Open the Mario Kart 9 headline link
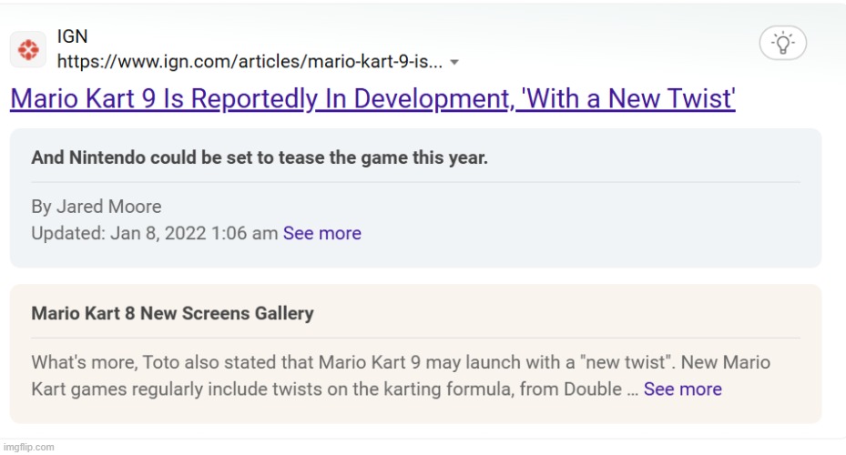Image resolution: width=846 pixels, height=455 pixels. click(372, 99)
